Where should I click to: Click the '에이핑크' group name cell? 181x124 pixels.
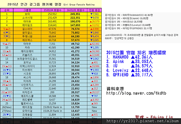click(27, 25)
